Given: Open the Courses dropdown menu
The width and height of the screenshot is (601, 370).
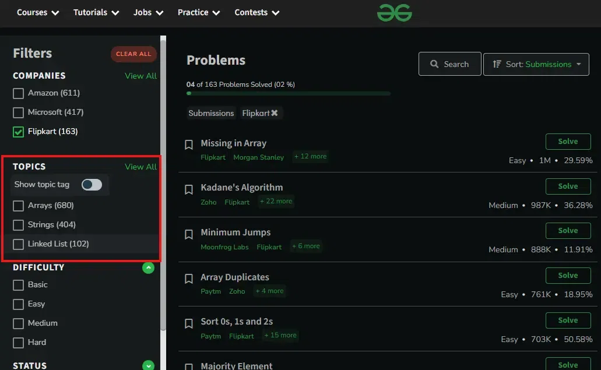Looking at the screenshot, I should coord(38,12).
